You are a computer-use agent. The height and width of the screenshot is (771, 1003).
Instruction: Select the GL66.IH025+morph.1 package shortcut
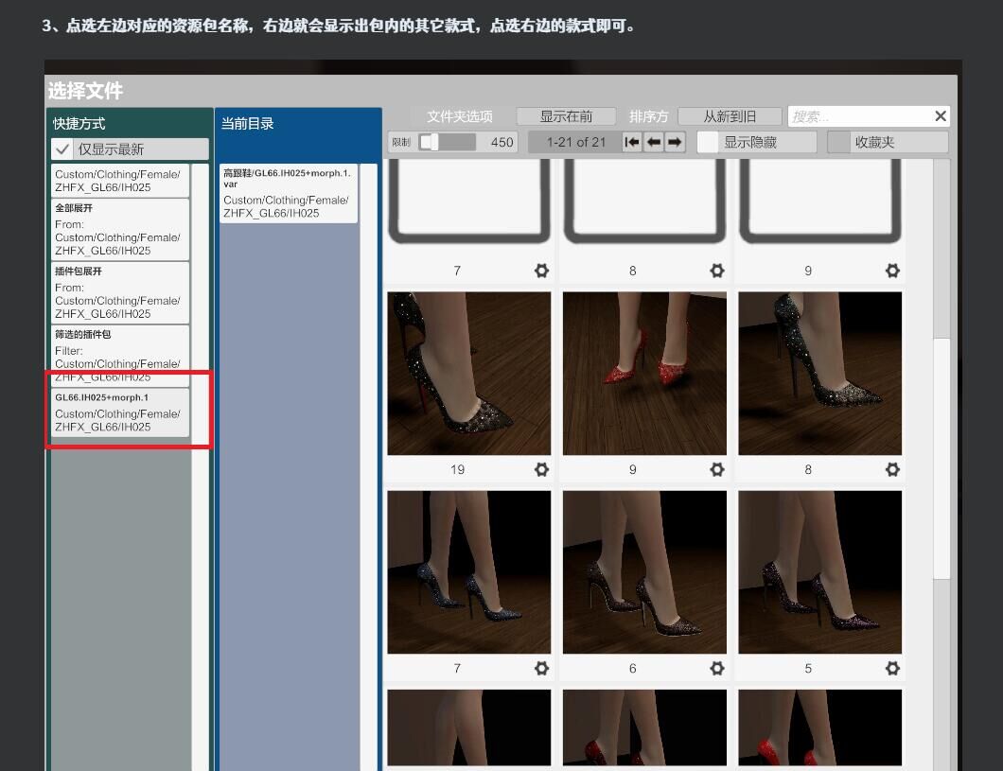point(120,412)
